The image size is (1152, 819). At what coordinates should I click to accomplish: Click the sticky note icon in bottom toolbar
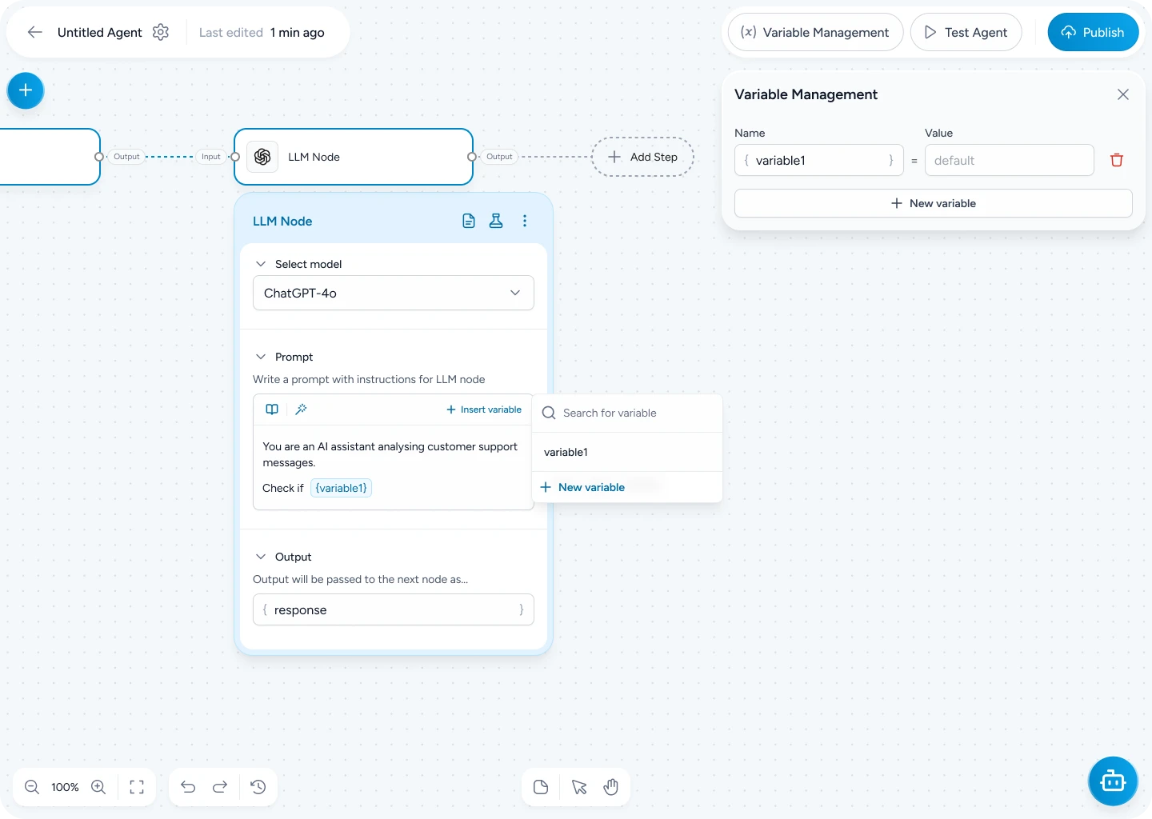(541, 787)
